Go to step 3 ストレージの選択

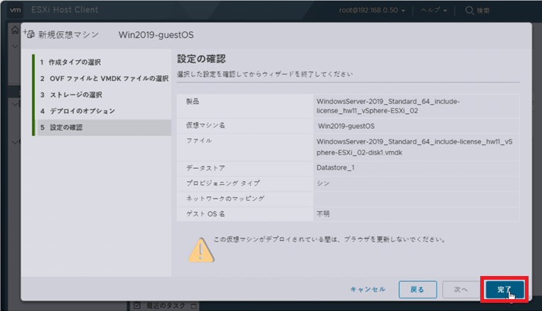point(71,94)
